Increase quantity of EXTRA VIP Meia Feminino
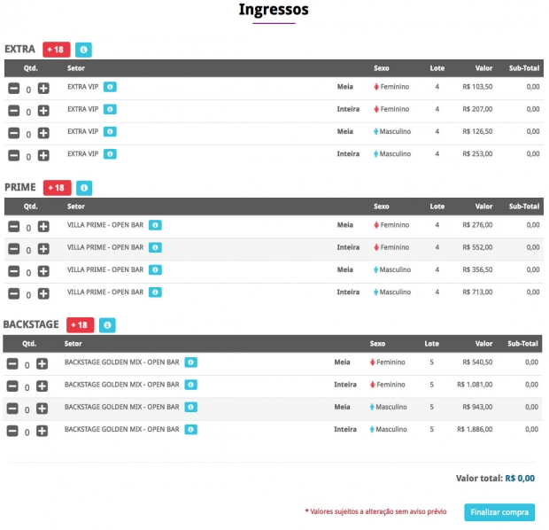The height and width of the screenshot is (530, 549). (43, 88)
